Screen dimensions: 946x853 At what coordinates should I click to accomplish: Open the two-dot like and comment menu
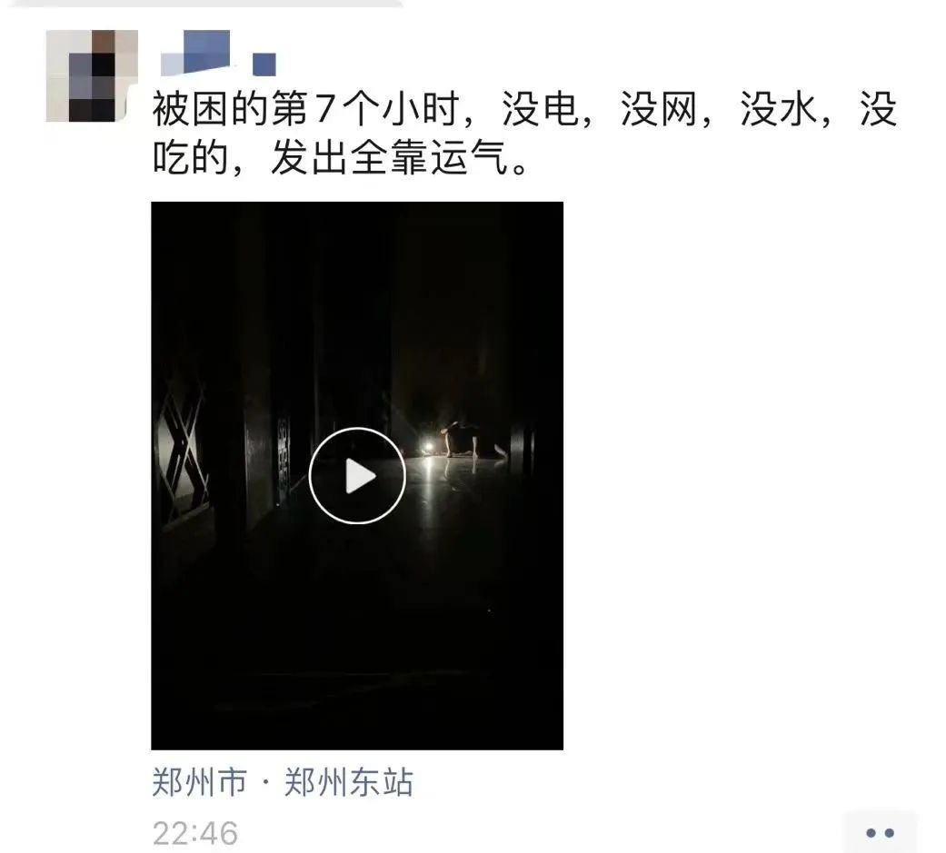[880, 832]
